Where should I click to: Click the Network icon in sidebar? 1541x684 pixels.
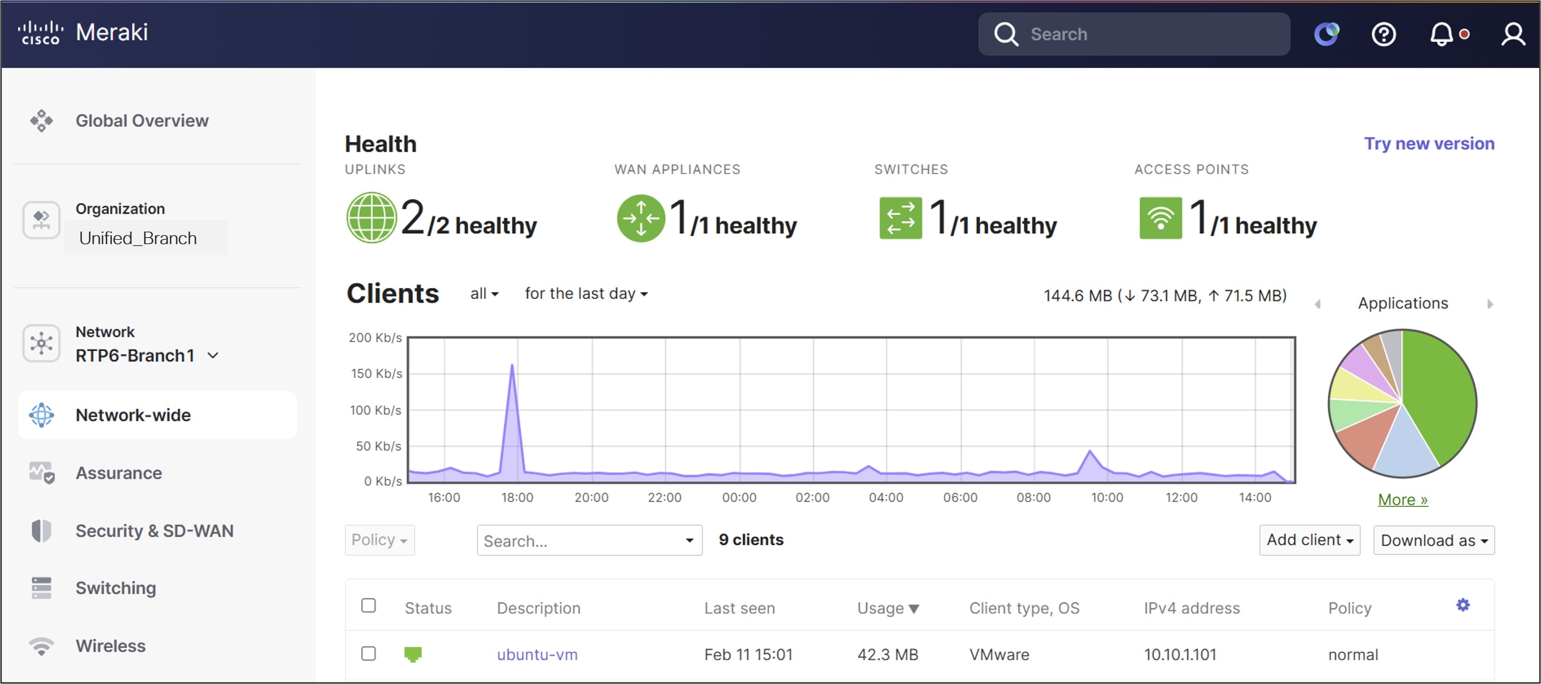click(x=41, y=343)
